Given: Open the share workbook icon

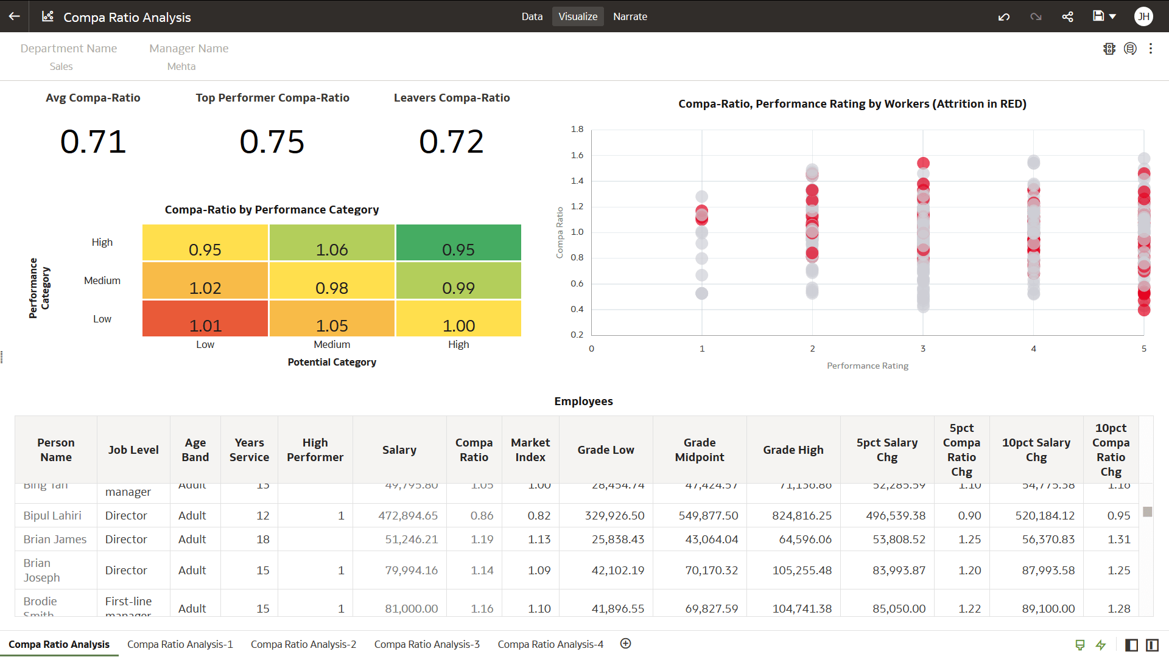Looking at the screenshot, I should [x=1067, y=16].
